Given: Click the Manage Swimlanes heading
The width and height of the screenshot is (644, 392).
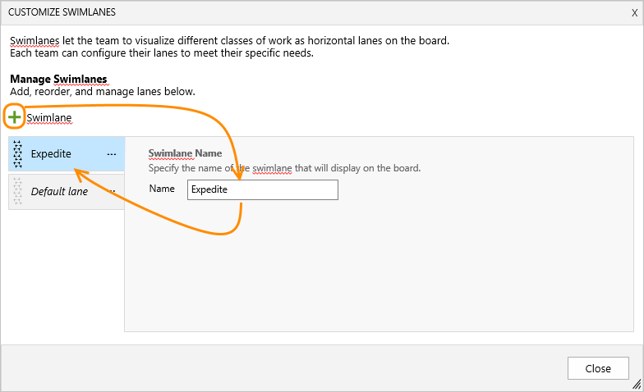Looking at the screenshot, I should pyautogui.click(x=59, y=79).
